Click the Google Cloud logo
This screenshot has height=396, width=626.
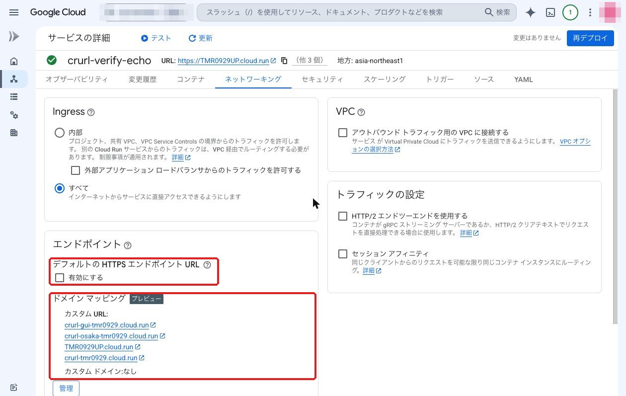pos(58,12)
